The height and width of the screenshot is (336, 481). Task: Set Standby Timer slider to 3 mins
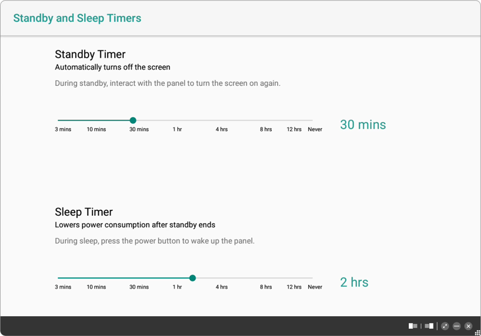click(58, 121)
